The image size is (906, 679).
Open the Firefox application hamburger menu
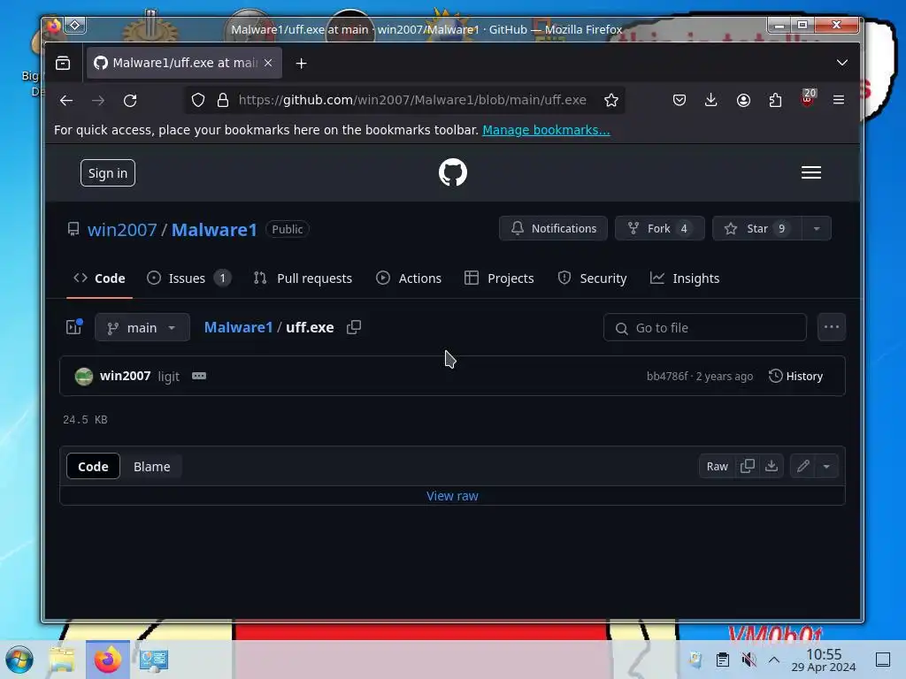click(839, 100)
